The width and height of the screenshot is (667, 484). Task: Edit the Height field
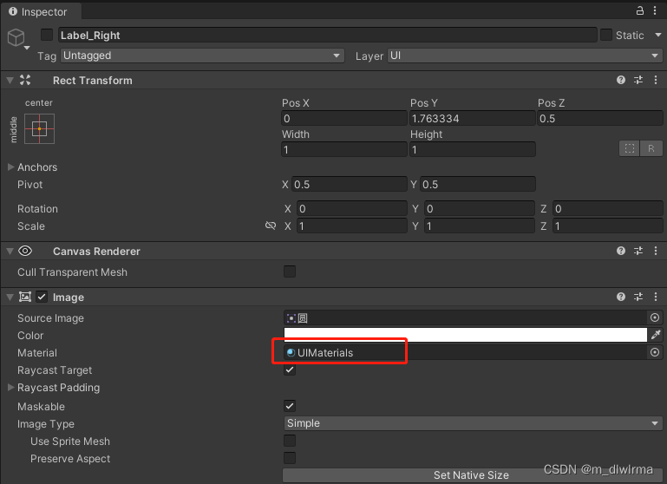point(472,149)
